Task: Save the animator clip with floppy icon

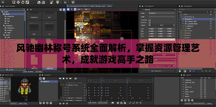Action: (x=44, y=78)
